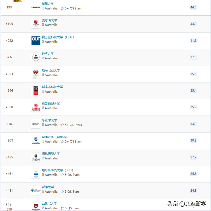This screenshot has height=211, width=211.
Task: Click the score 27.2 badge
Action: (x=193, y=157)
